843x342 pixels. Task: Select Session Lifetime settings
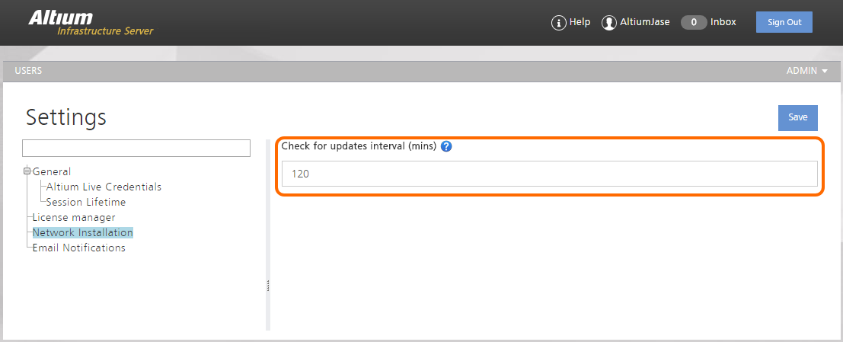86,202
